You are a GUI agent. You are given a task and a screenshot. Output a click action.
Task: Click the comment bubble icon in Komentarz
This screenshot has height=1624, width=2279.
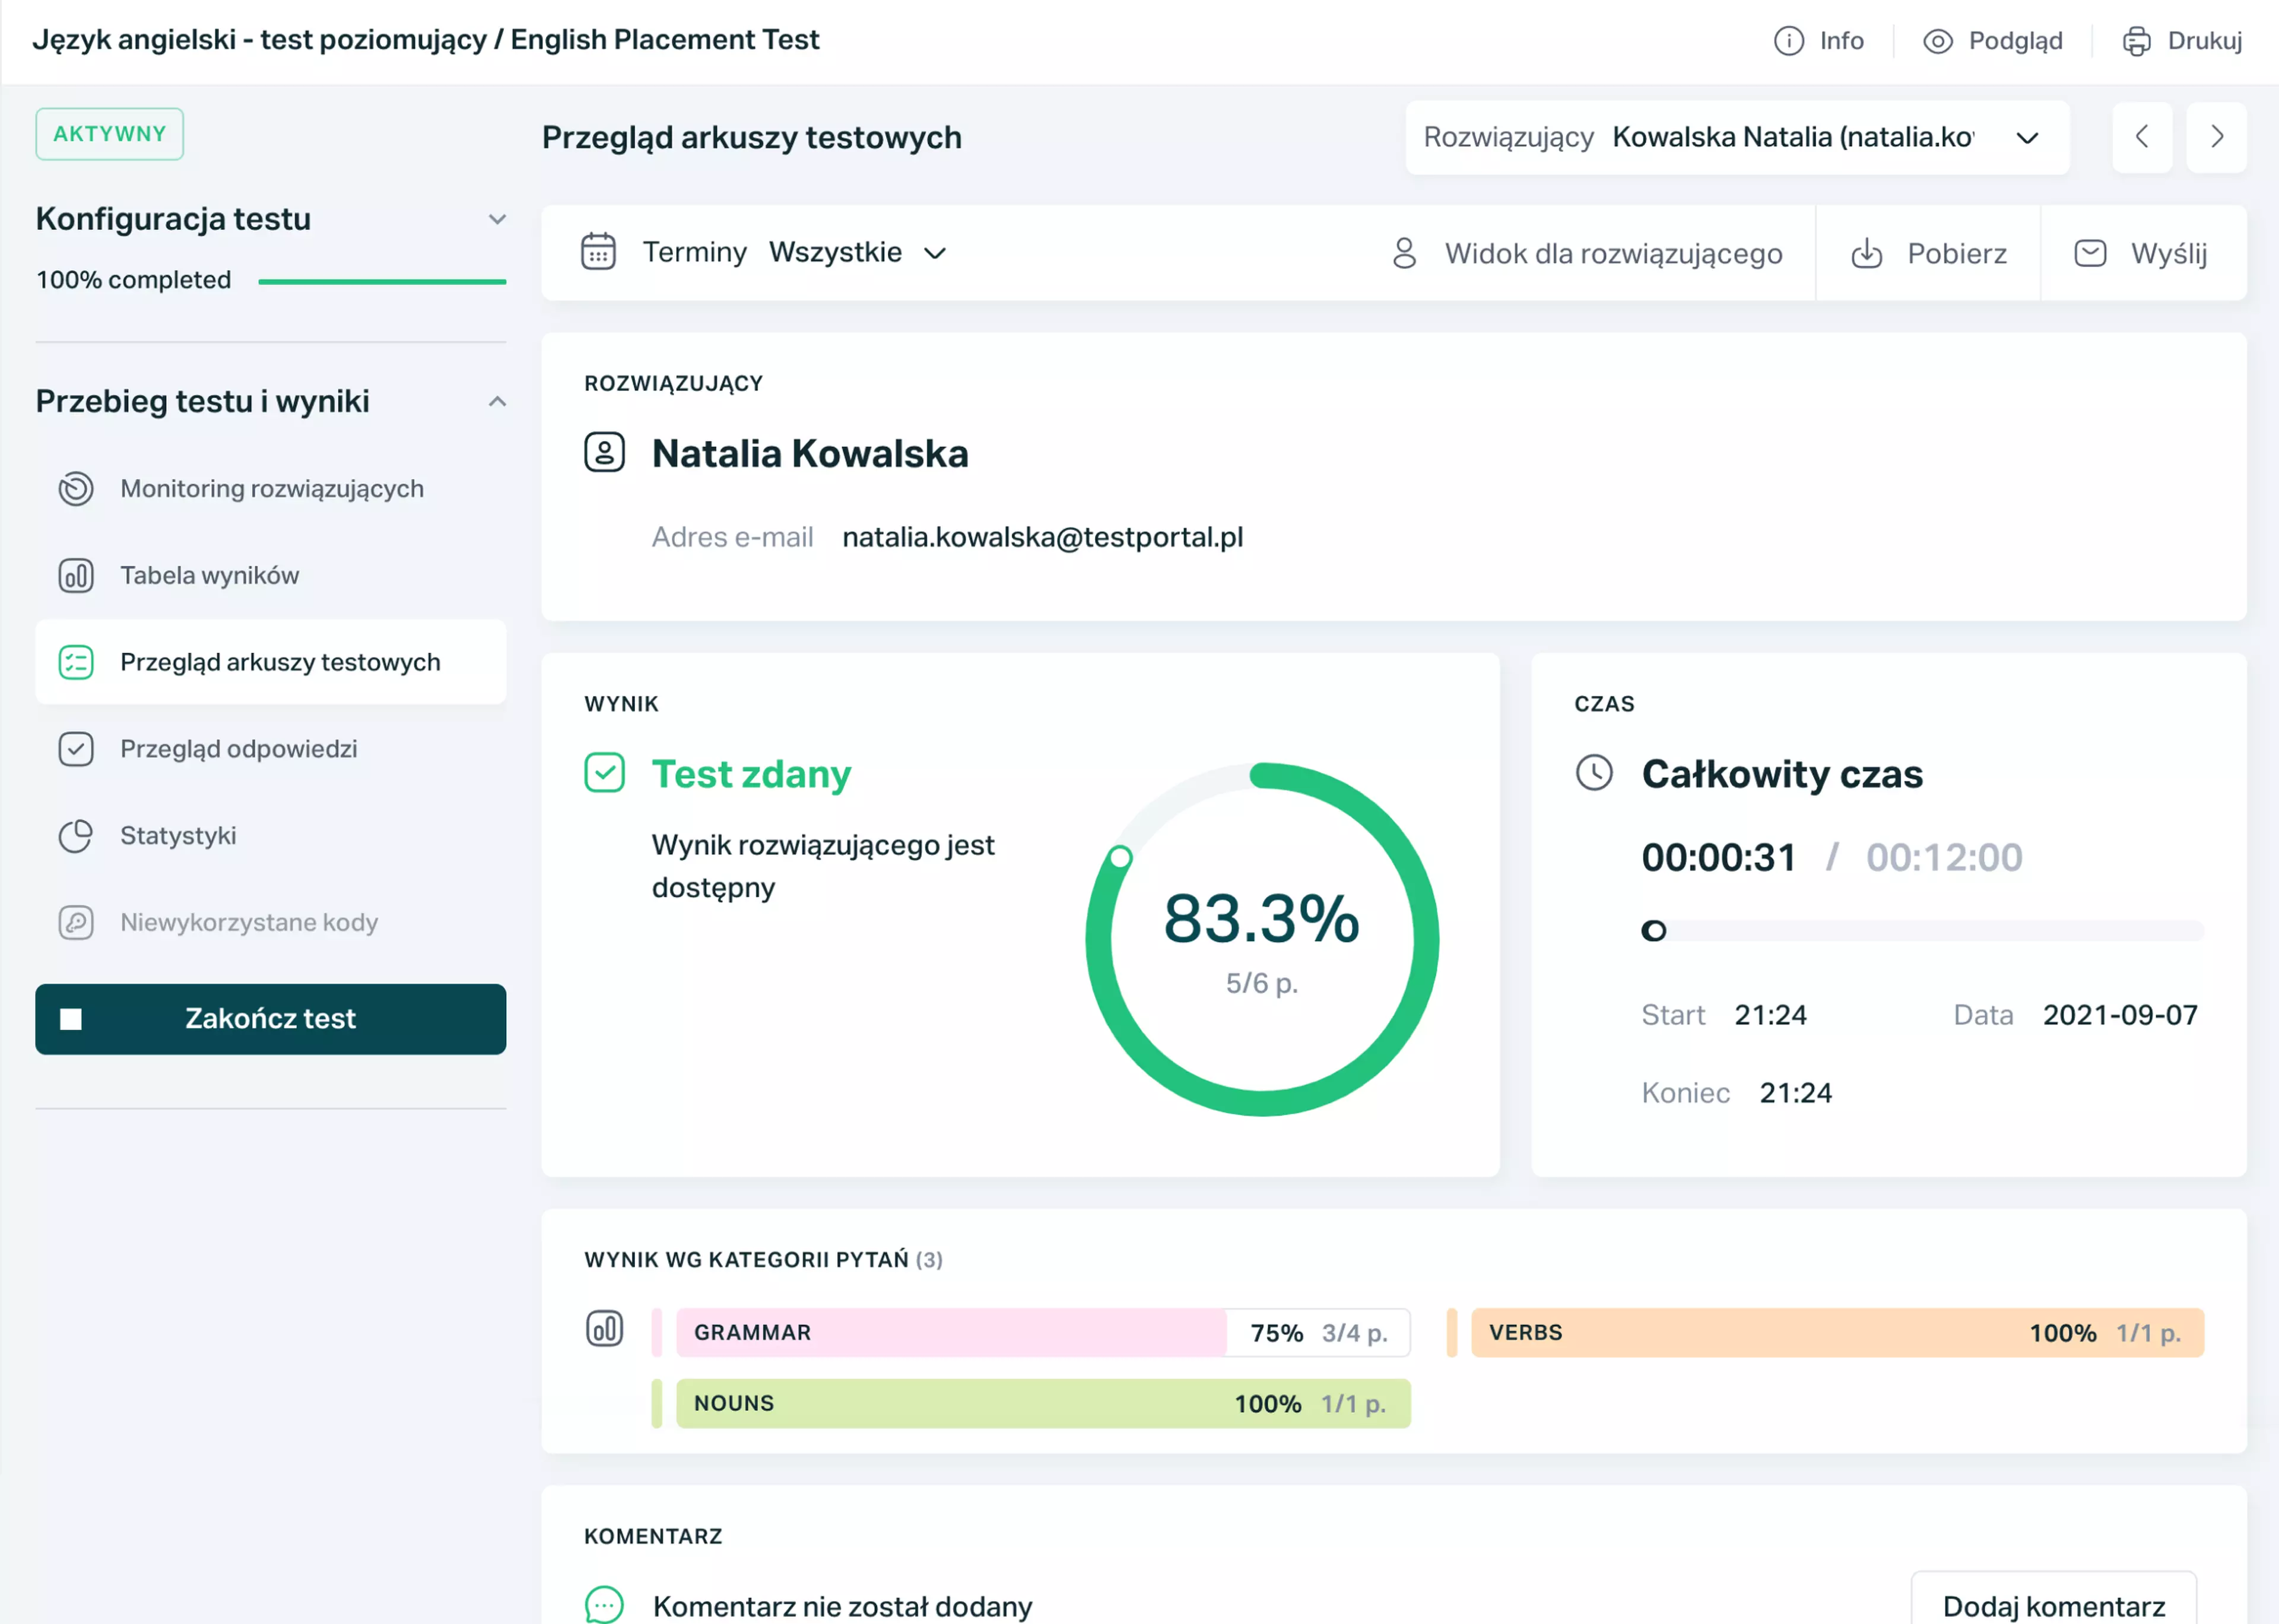click(605, 1605)
